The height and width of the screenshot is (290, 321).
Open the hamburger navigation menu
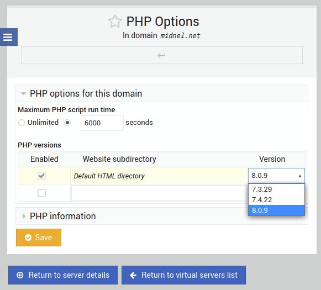click(x=8, y=37)
